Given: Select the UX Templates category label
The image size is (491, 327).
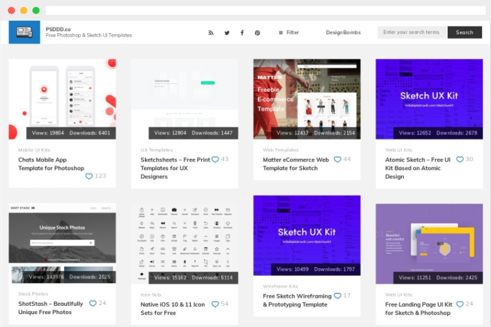Looking at the screenshot, I should click(x=157, y=150).
